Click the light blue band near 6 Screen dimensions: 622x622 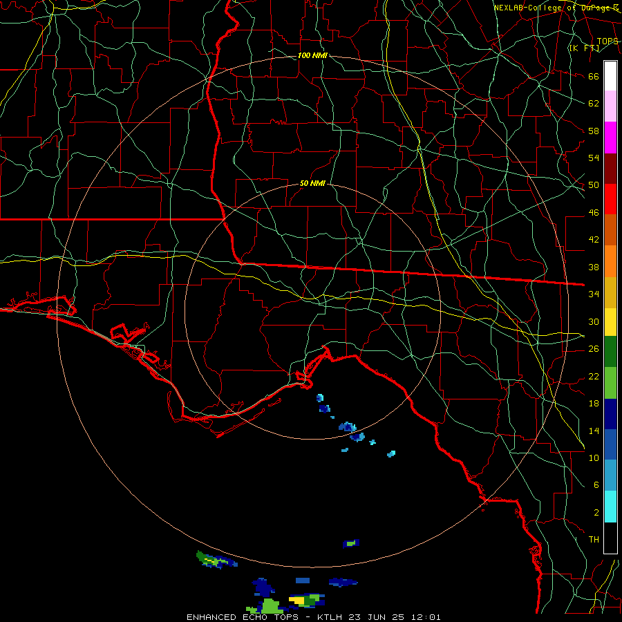click(x=610, y=475)
